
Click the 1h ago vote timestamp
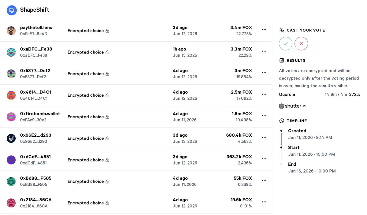tap(180, 49)
